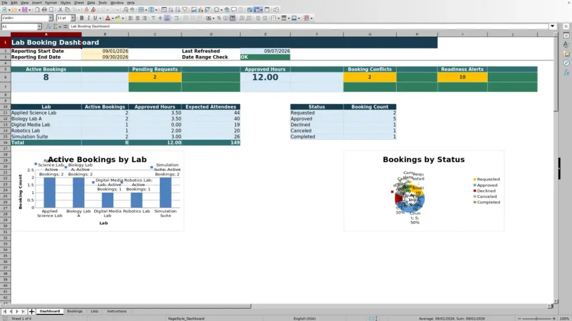Click the yellow highlight background color swatch
Viewport: 572px width, 321px height.
118,18
